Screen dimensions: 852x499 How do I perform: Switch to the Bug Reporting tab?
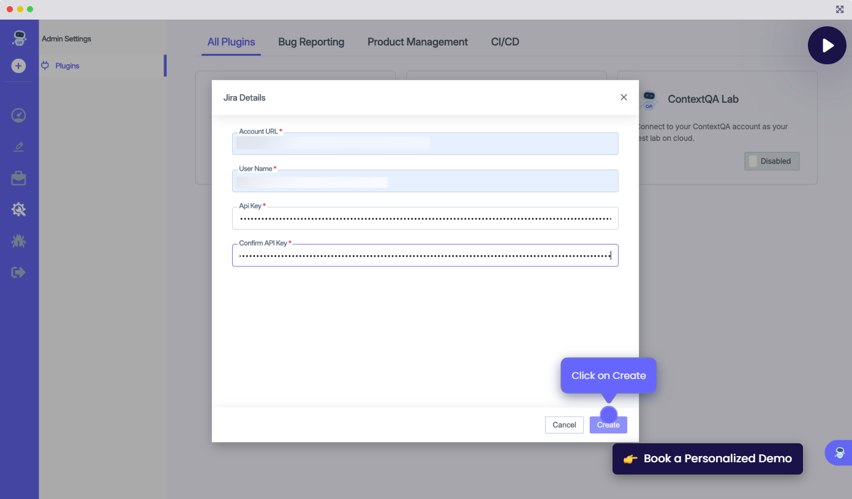click(311, 42)
